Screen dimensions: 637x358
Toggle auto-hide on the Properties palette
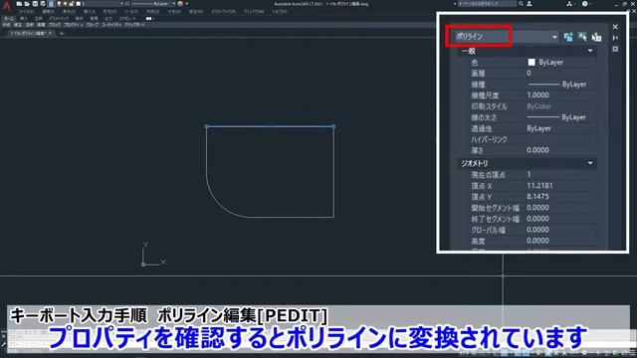click(x=615, y=38)
